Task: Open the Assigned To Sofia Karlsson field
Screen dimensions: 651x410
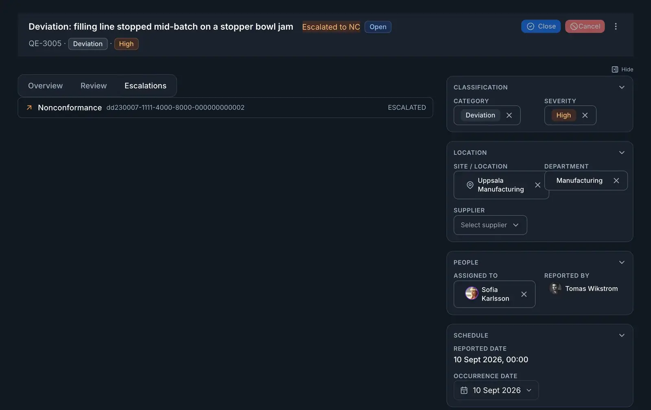Action: (x=494, y=294)
